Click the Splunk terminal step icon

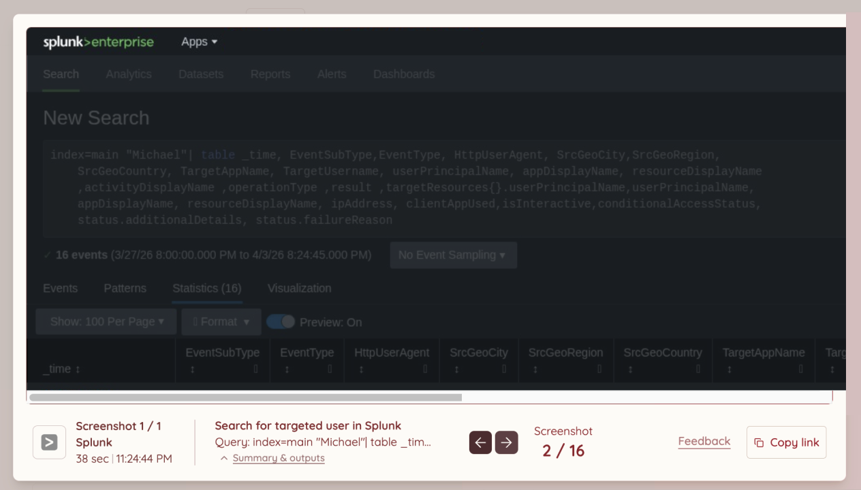pos(49,442)
